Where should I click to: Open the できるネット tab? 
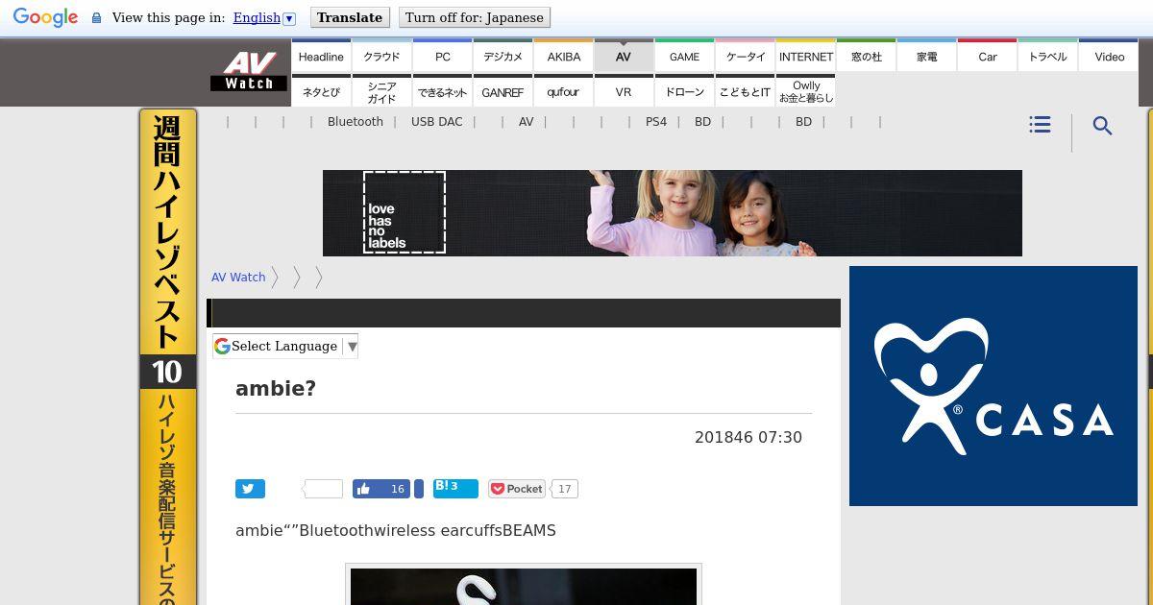pyautogui.click(x=442, y=91)
